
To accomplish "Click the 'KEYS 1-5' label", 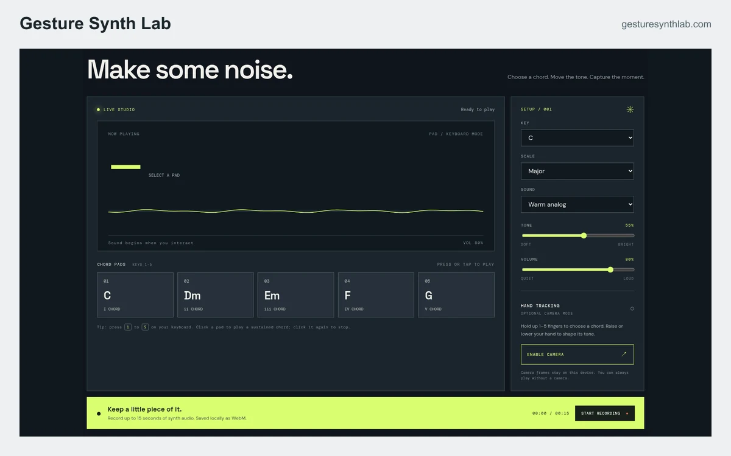I will (143, 264).
